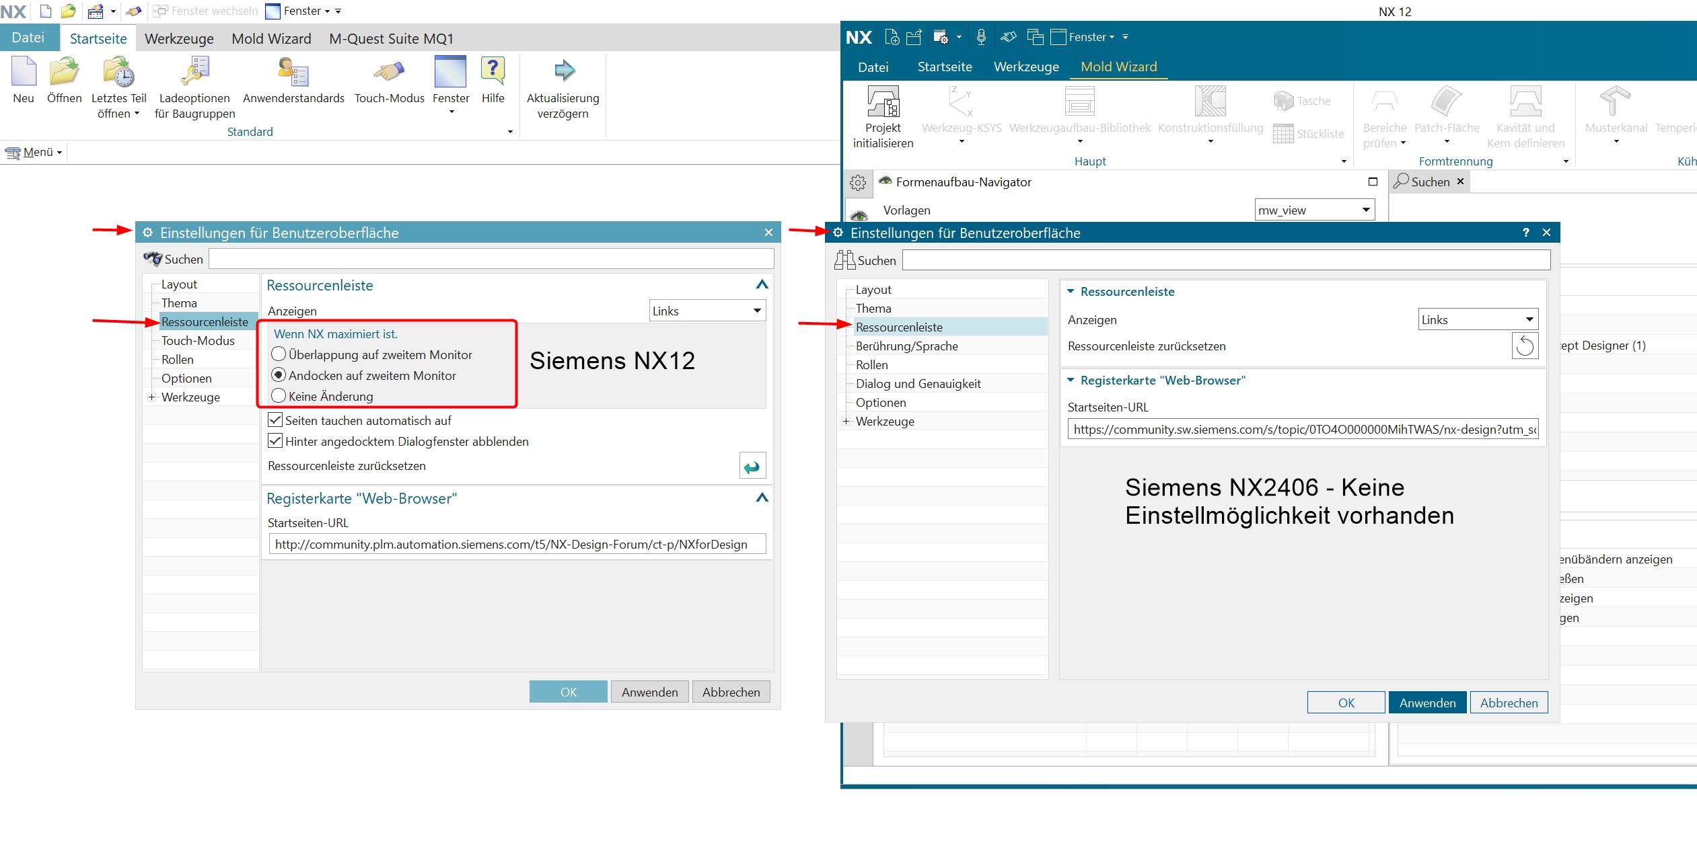Image resolution: width=1697 pixels, height=868 pixels.
Task: Open the Menü dropdown
Action: (34, 152)
